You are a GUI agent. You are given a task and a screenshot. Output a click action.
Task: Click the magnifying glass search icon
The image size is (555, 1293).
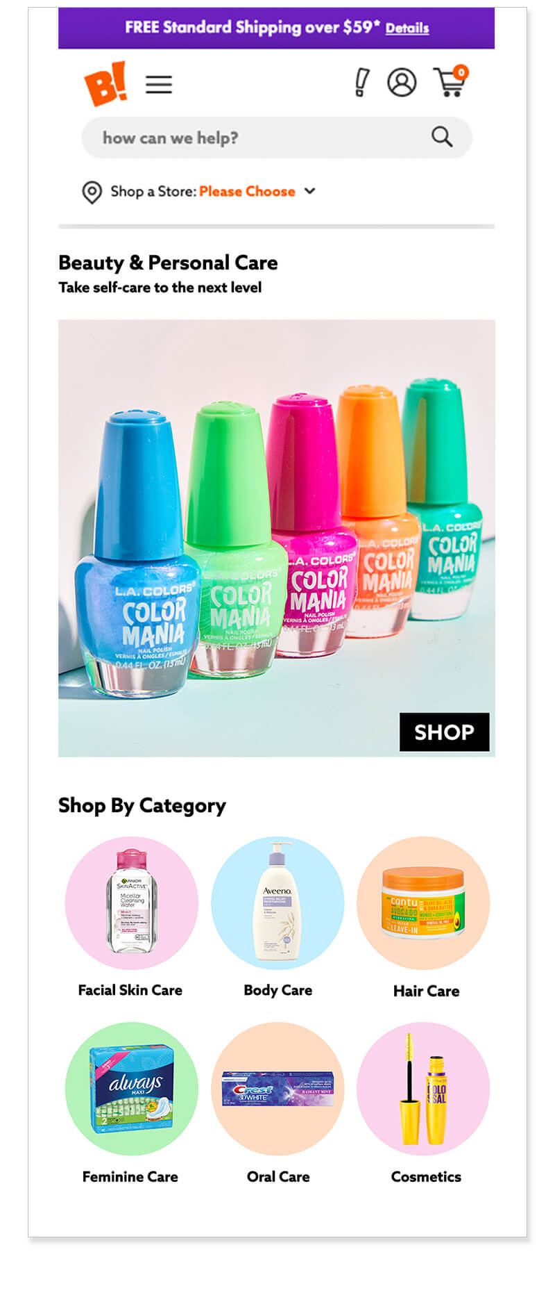(442, 137)
